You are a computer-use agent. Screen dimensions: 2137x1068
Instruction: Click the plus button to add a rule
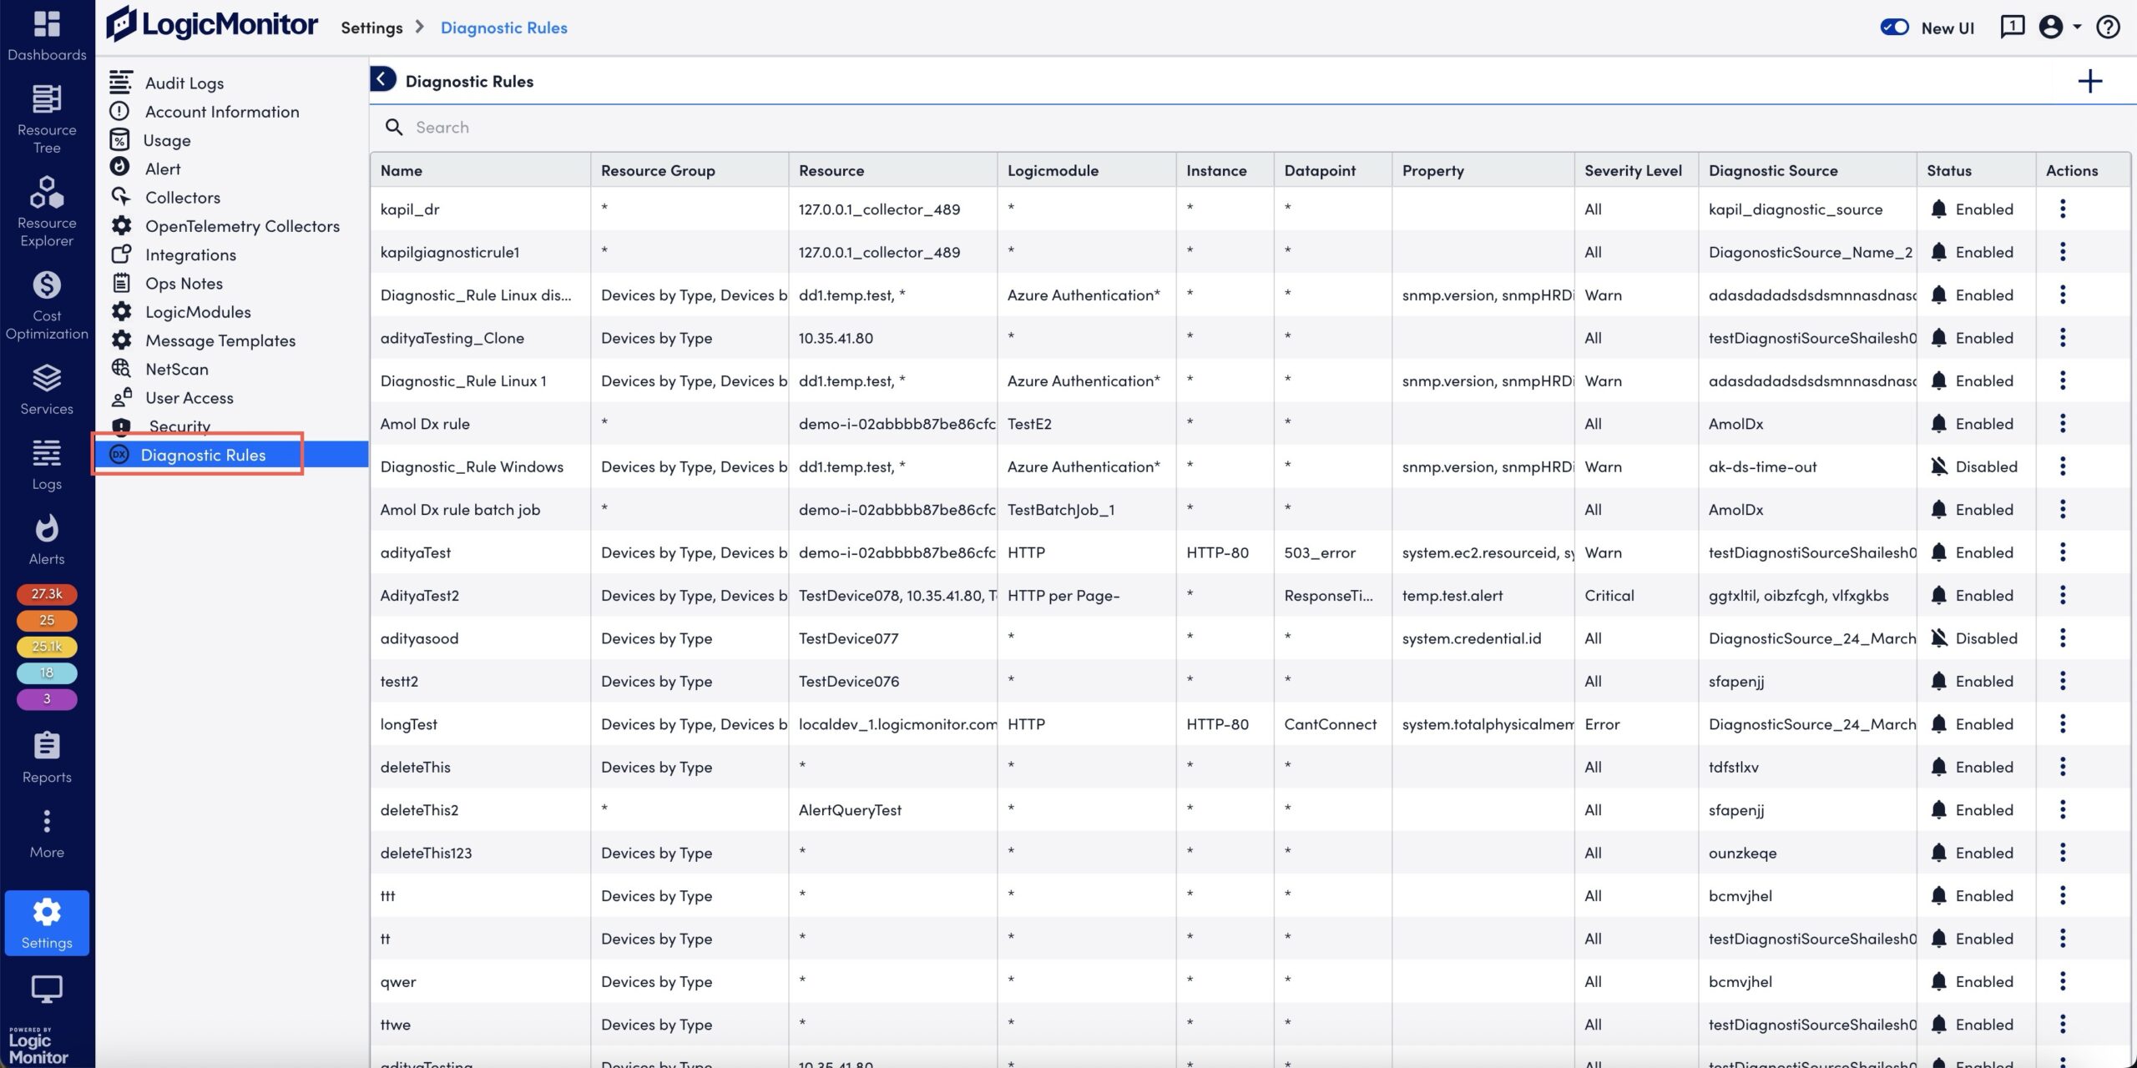point(2092,80)
